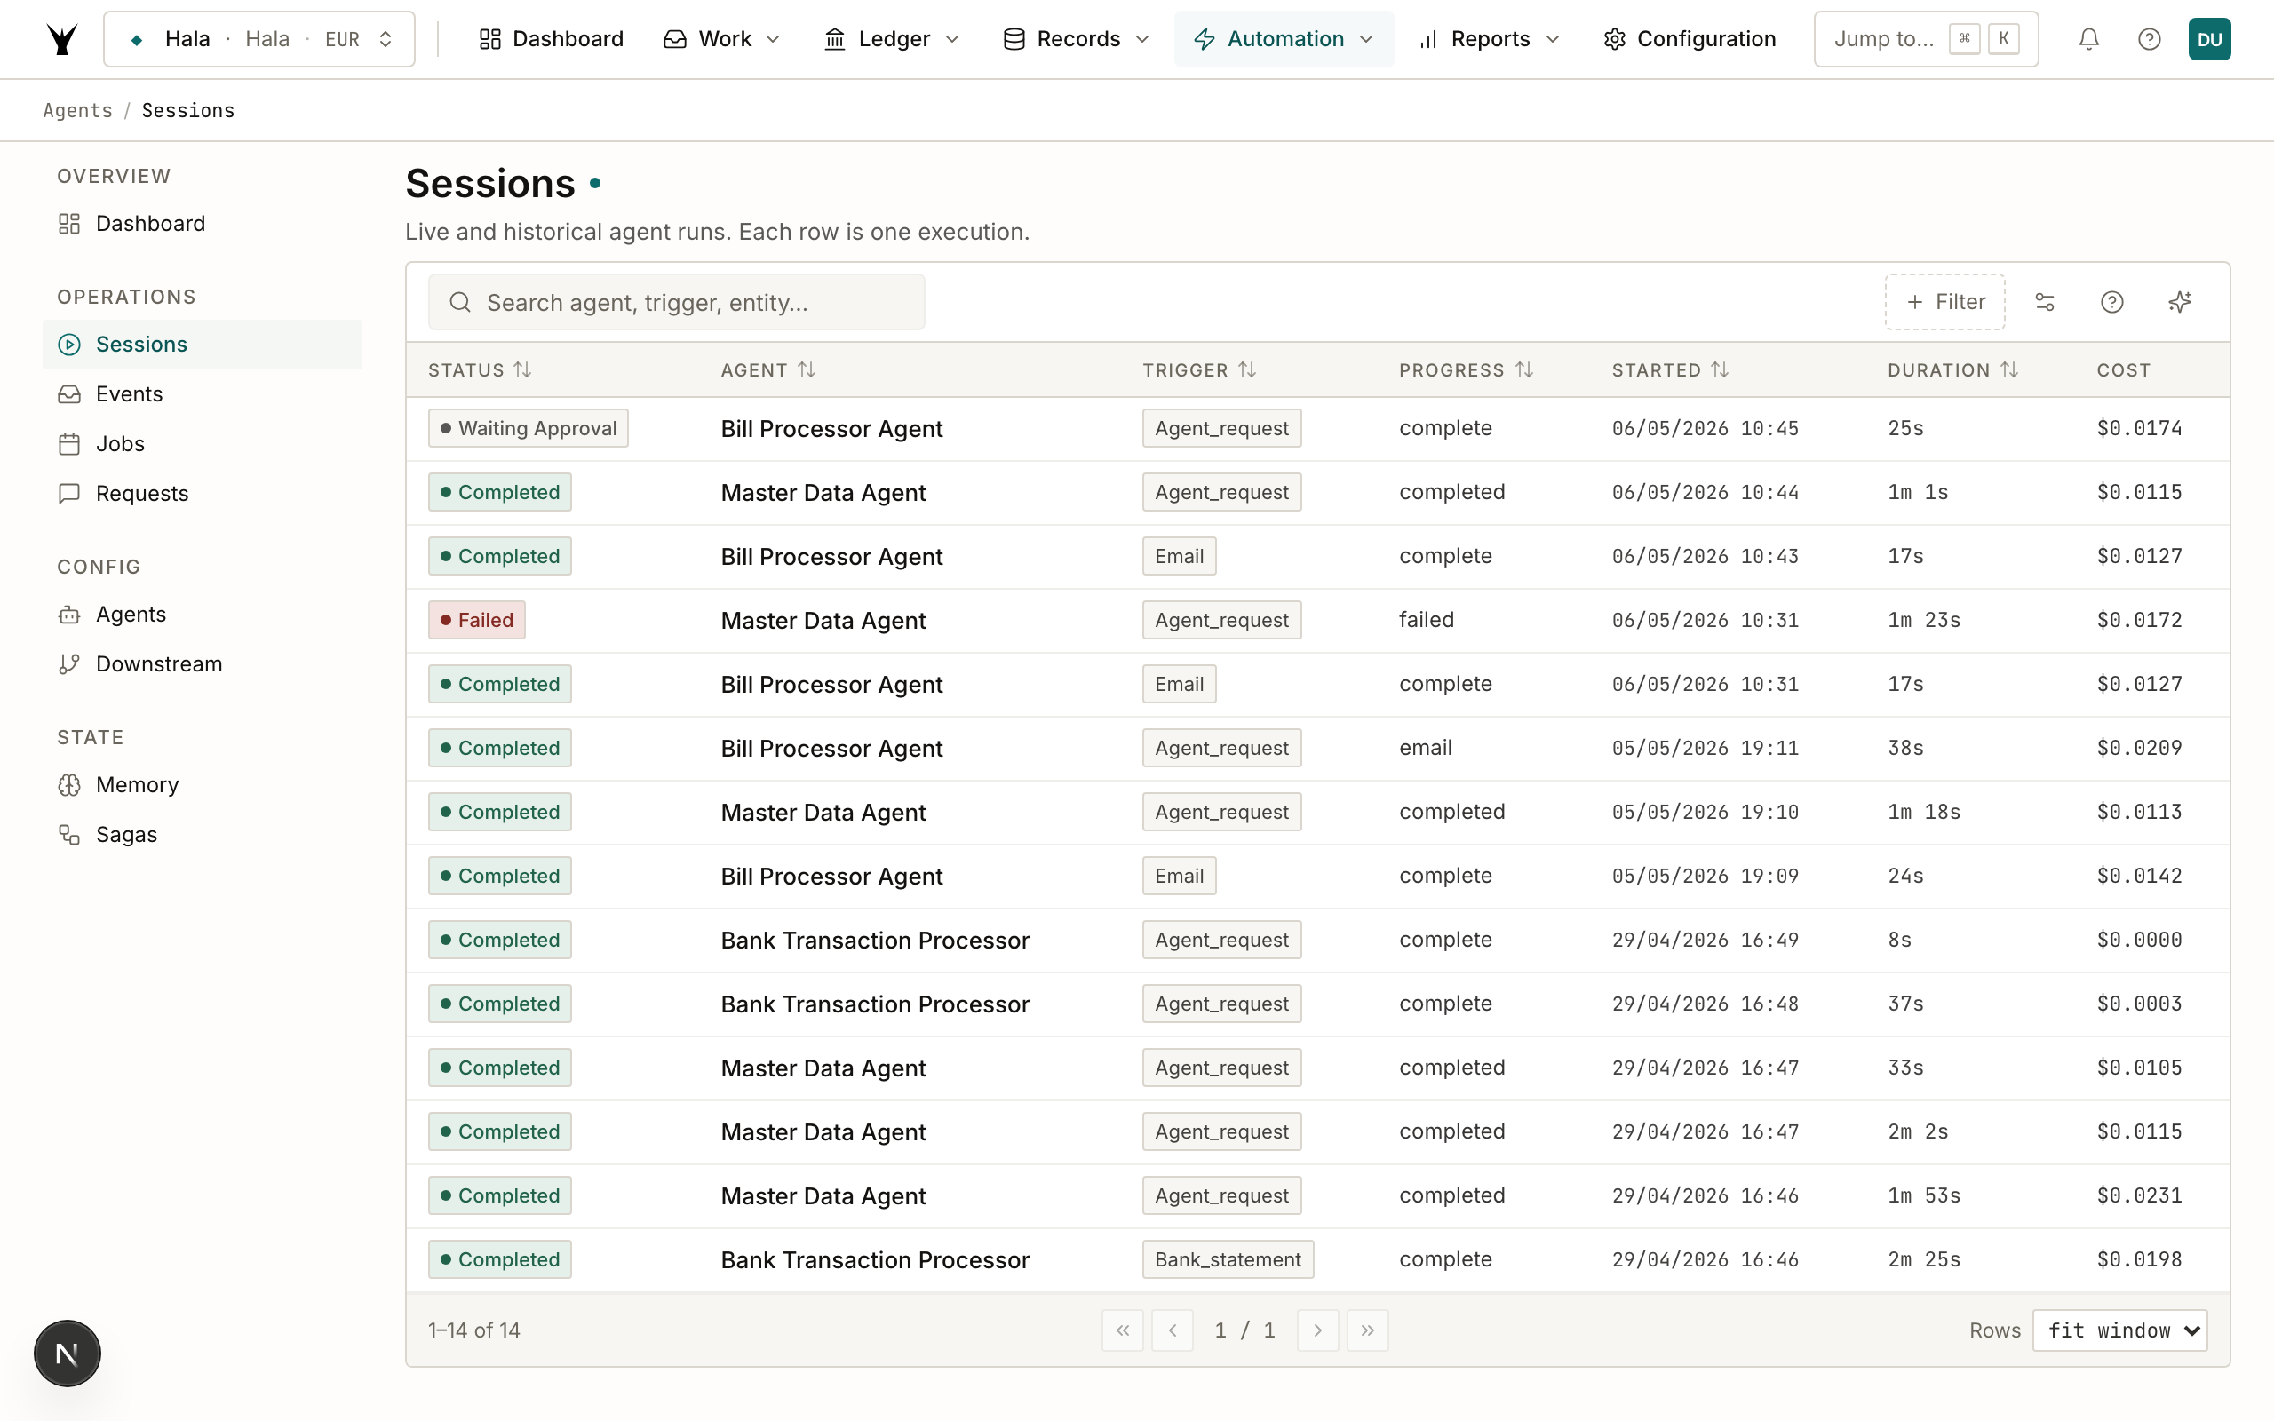Click the Cost column header

[2123, 370]
